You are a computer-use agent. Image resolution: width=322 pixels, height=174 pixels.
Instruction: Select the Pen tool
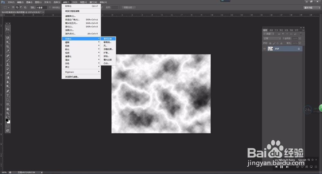click(x=8, y=91)
